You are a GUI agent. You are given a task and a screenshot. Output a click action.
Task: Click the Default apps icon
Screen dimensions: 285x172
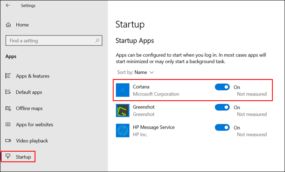pyautogui.click(x=8, y=92)
